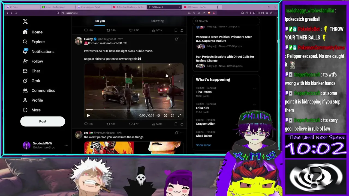Open more options on zer's post
This screenshot has height=196, width=349.
click(x=182, y=133)
